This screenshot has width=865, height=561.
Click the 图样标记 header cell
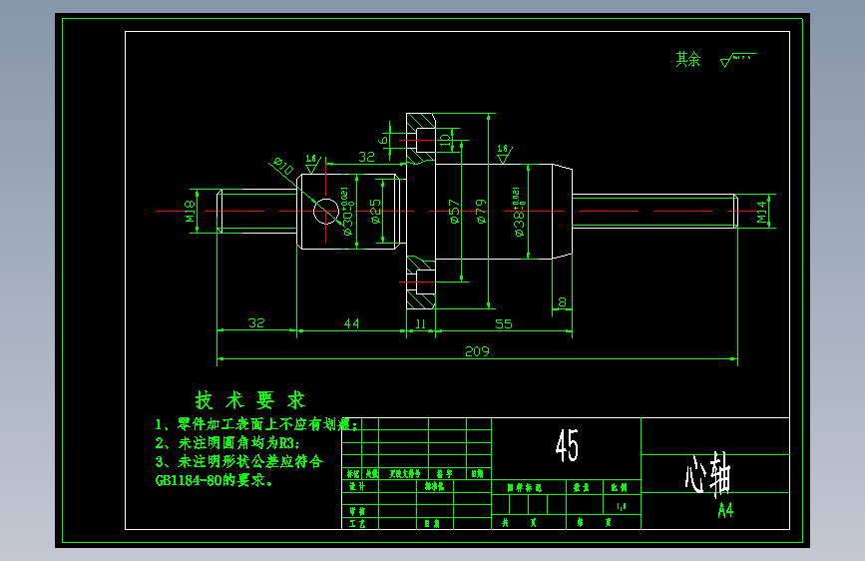tap(525, 487)
